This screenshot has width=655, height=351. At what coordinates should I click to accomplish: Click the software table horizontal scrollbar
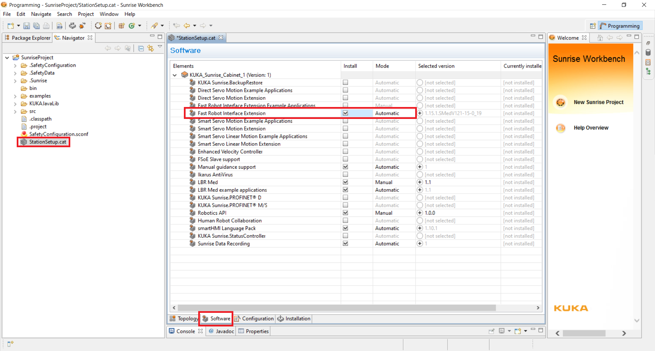pos(336,308)
